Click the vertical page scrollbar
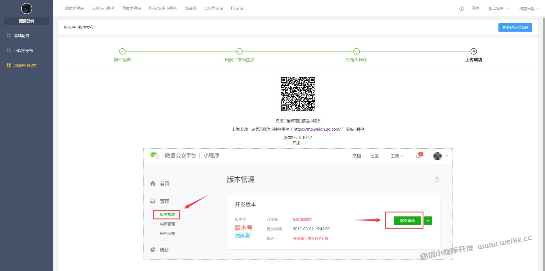Viewport: 545px width, 271px height. pyautogui.click(x=544, y=144)
